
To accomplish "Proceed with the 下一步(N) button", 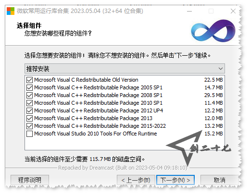I will [x=175, y=180].
